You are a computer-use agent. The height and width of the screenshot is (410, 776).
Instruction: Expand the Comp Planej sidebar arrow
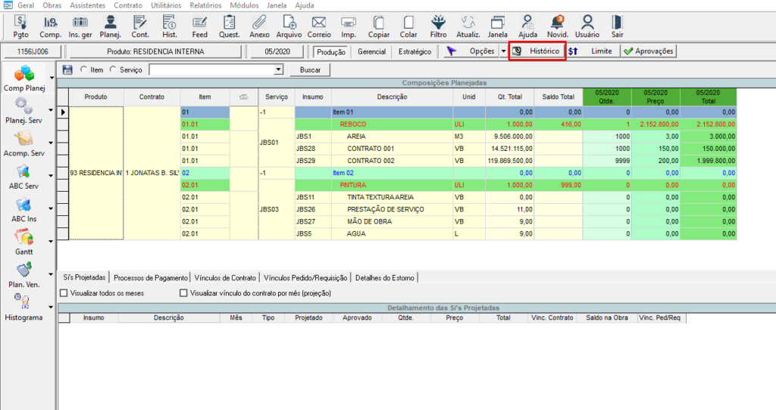pyautogui.click(x=52, y=77)
